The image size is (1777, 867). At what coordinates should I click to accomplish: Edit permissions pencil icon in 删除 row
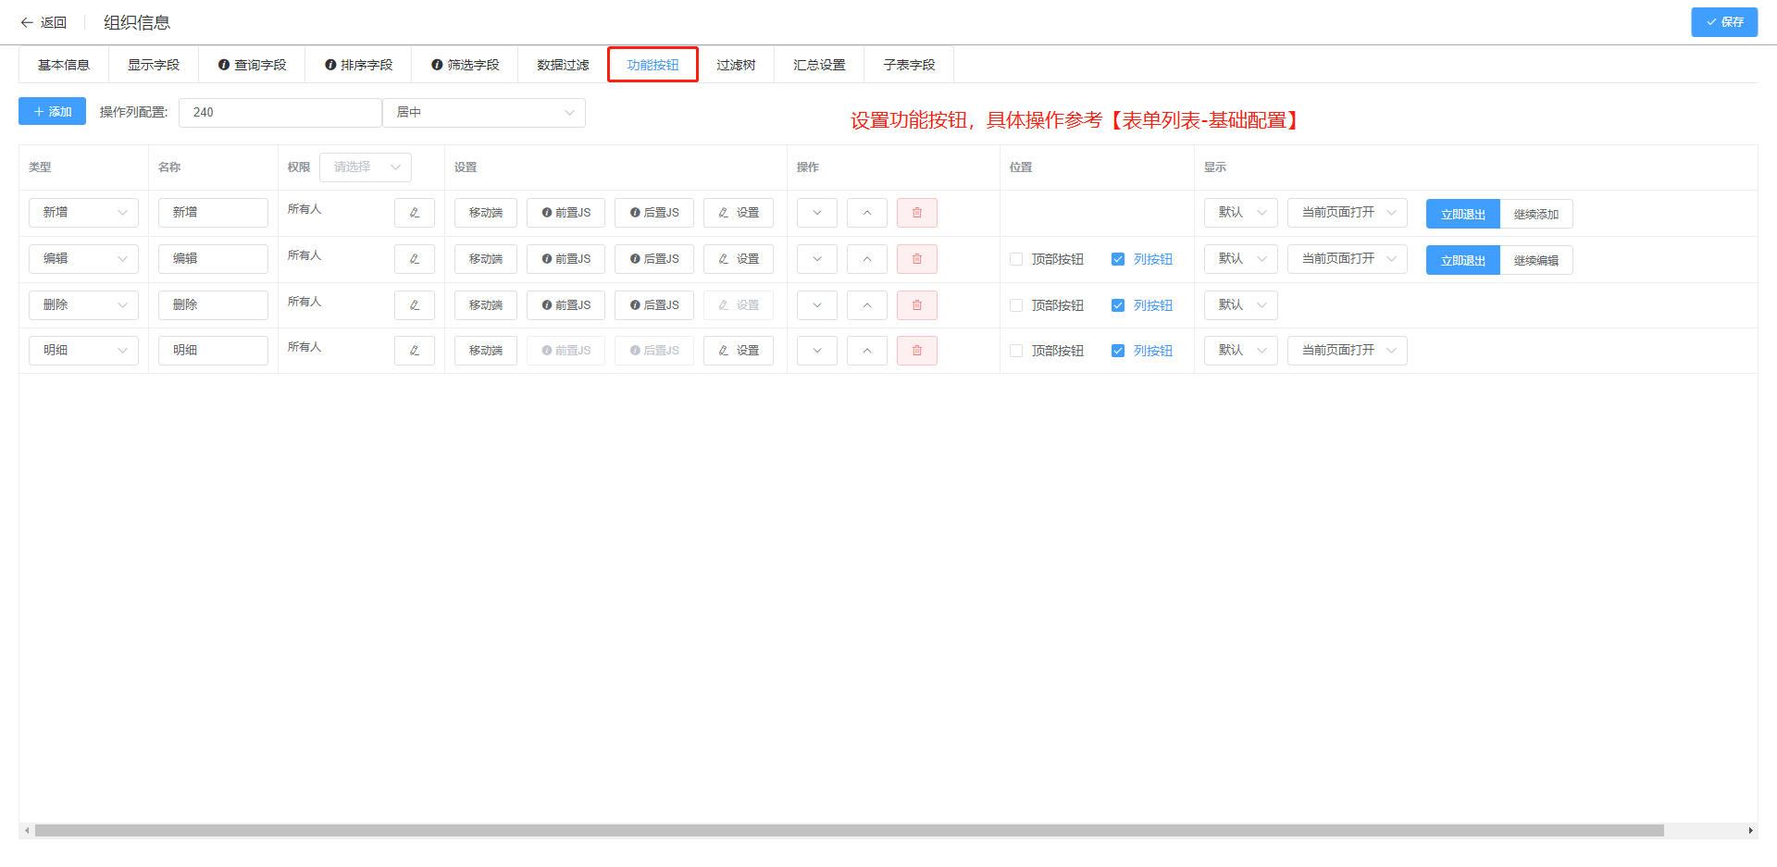pos(414,305)
